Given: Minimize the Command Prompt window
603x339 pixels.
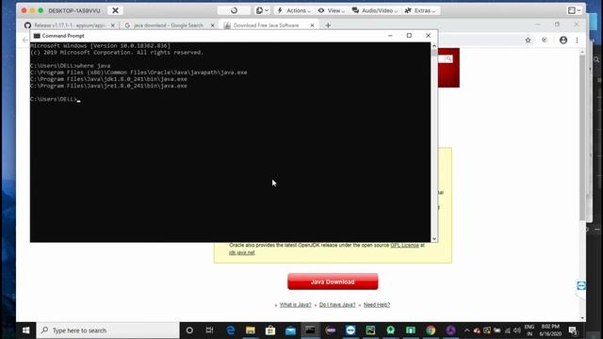Looking at the screenshot, I should (x=390, y=36).
